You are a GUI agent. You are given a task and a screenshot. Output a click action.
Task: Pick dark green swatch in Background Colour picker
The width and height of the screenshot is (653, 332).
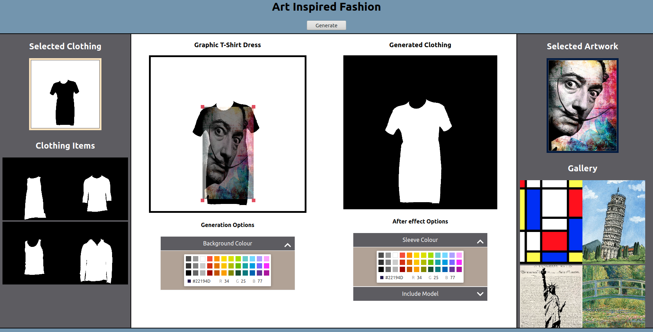click(x=238, y=273)
